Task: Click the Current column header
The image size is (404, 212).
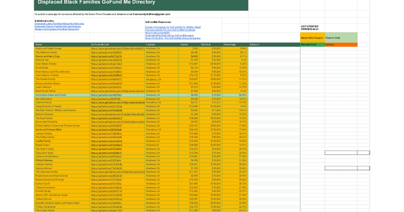Action: (189, 44)
